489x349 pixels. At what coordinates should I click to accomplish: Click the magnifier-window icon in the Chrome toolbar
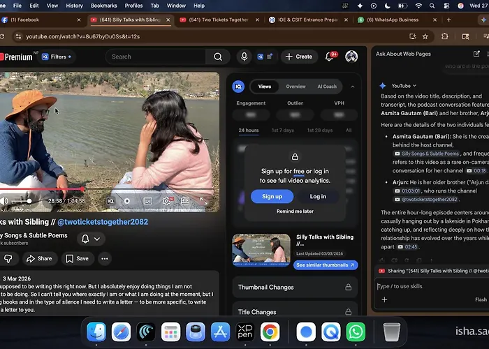[465, 36]
